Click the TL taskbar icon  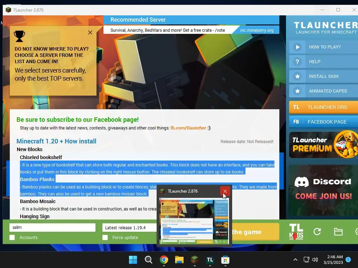210,260
